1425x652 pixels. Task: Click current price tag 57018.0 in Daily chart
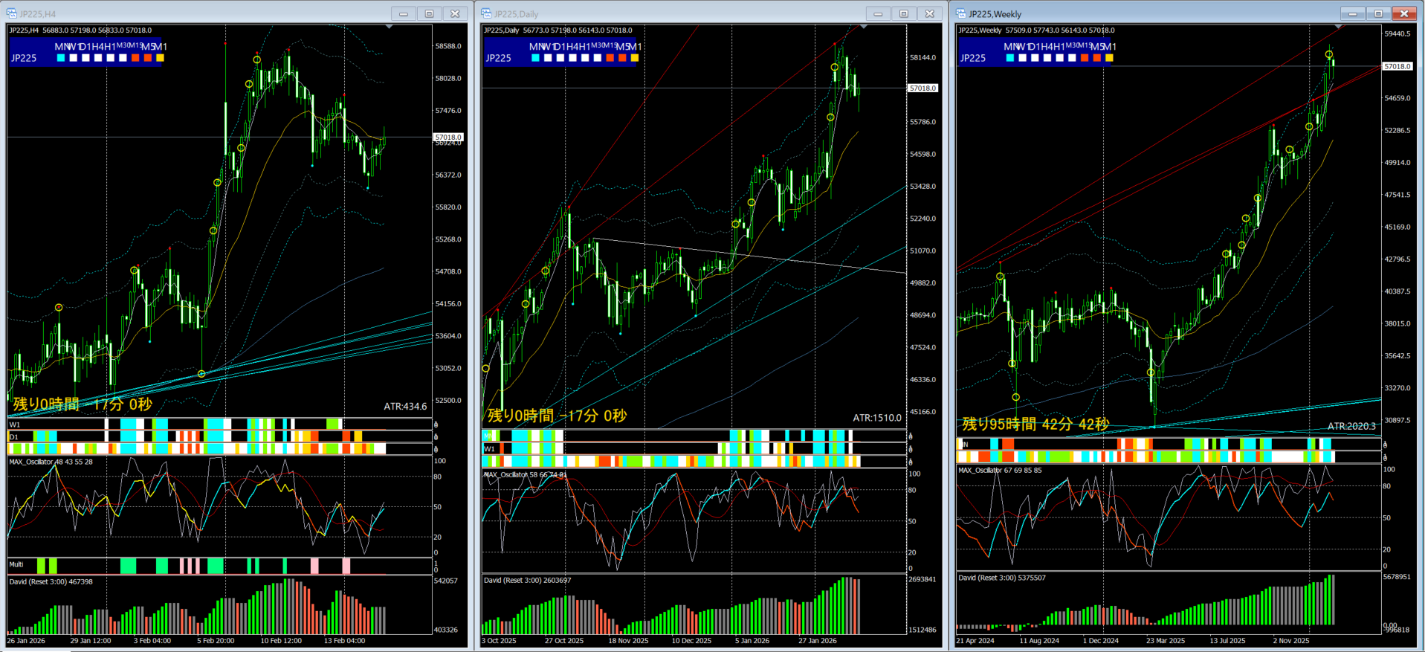click(x=923, y=88)
